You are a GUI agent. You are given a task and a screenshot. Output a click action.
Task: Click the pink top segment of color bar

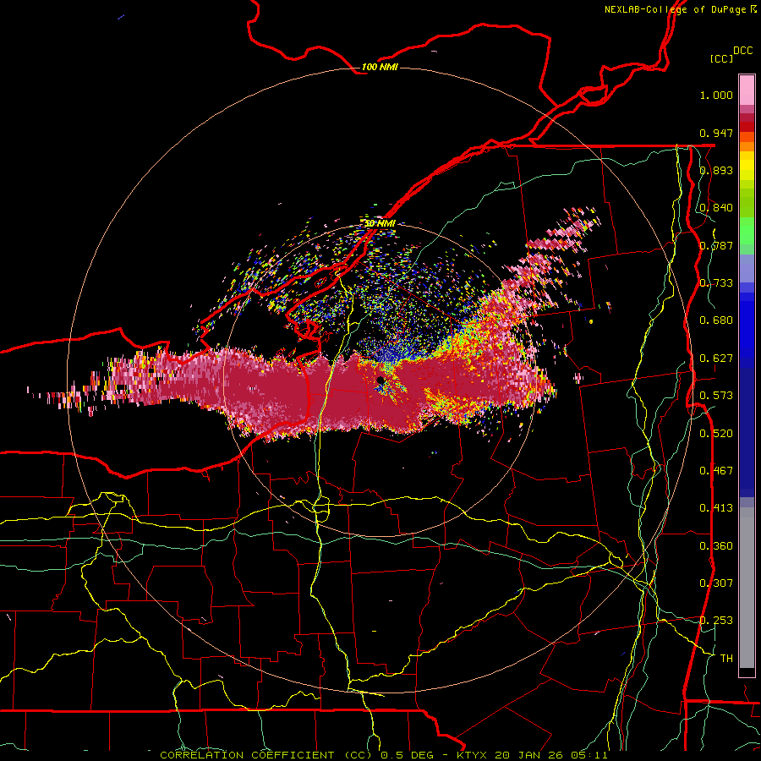point(747,90)
